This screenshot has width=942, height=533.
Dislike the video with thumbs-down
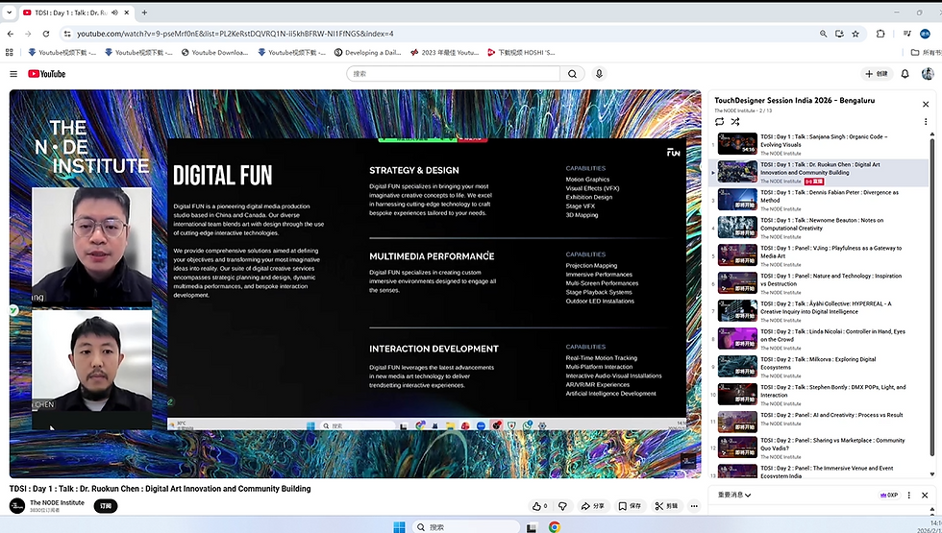(x=562, y=506)
